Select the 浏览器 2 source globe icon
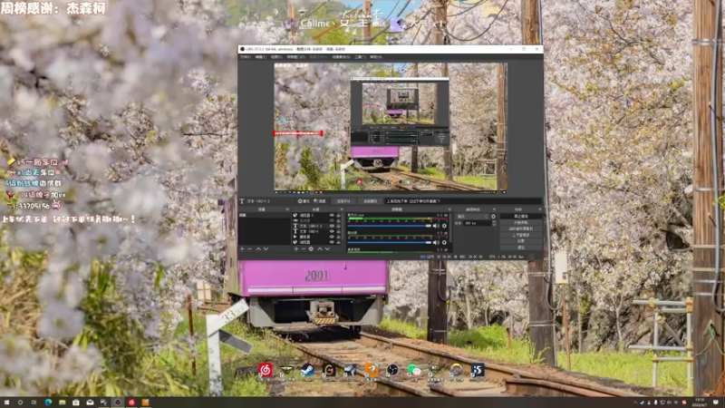This screenshot has width=725, height=408. [x=295, y=215]
